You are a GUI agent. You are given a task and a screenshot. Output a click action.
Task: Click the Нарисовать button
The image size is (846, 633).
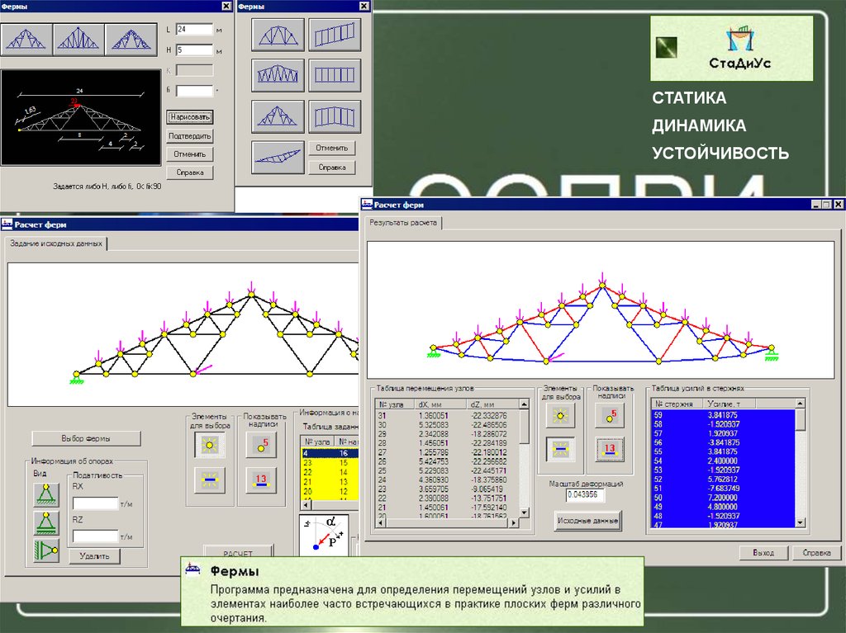coord(190,117)
